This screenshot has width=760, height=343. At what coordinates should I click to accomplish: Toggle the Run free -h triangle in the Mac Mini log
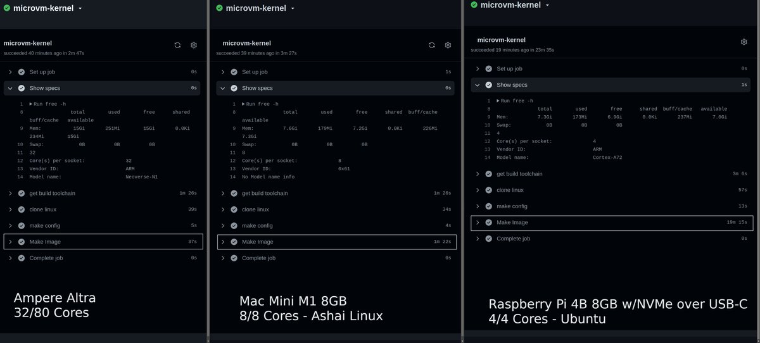[x=244, y=104]
